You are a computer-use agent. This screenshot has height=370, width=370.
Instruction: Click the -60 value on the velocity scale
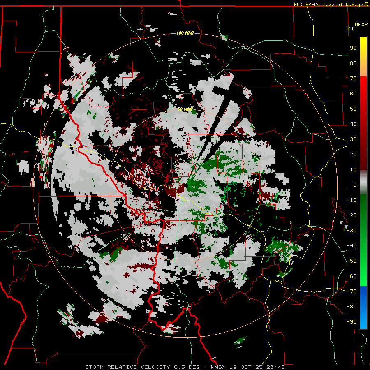point(351,276)
